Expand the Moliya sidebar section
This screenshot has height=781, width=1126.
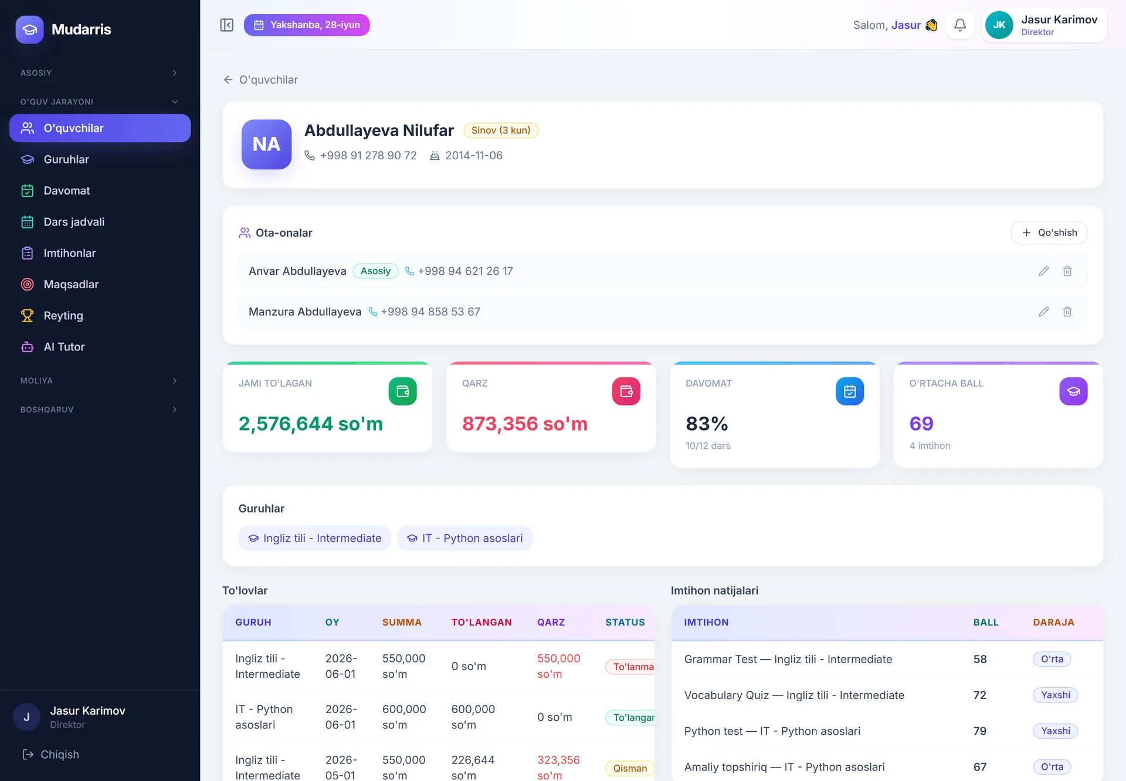[100, 381]
